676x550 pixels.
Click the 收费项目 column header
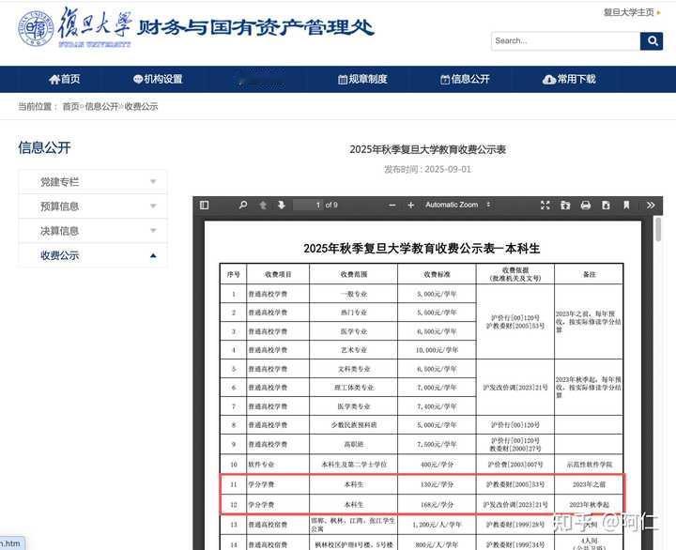tap(278, 274)
